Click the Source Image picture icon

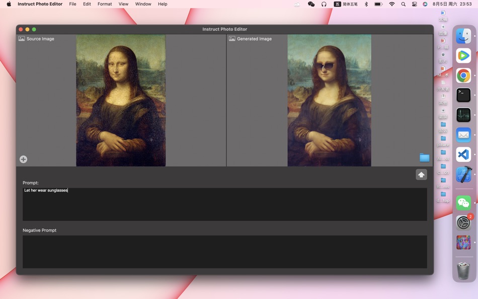coord(21,39)
